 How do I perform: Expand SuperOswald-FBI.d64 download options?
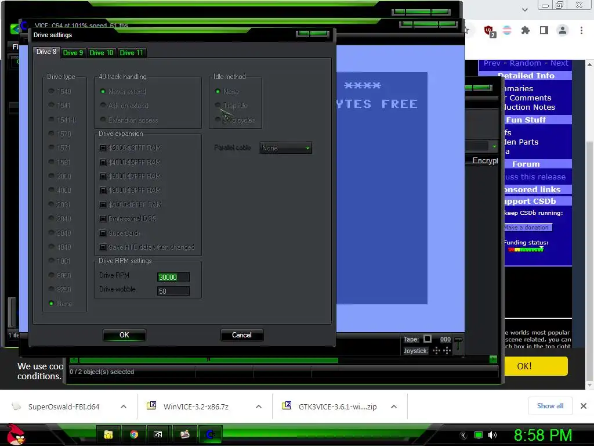point(124,407)
